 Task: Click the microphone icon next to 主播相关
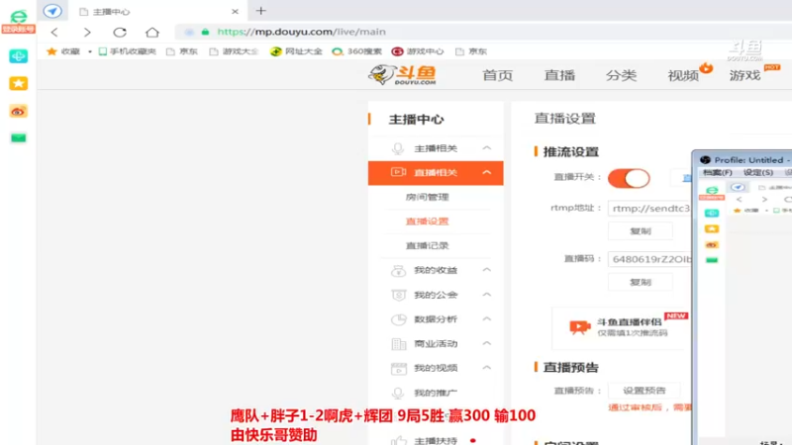(398, 148)
